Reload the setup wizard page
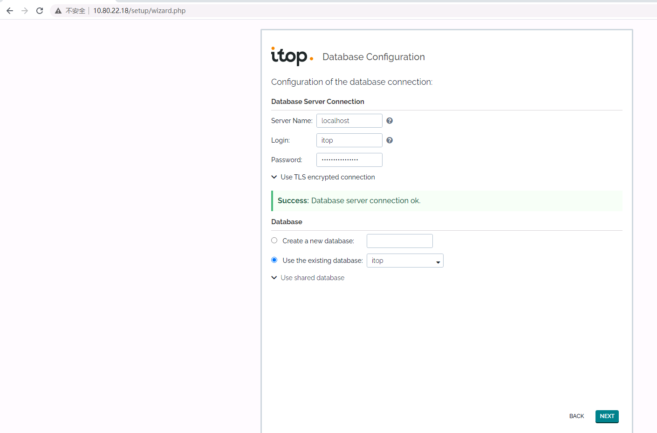 [x=40, y=11]
